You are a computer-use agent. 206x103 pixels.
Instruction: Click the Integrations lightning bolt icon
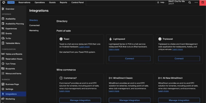pos(3,94)
